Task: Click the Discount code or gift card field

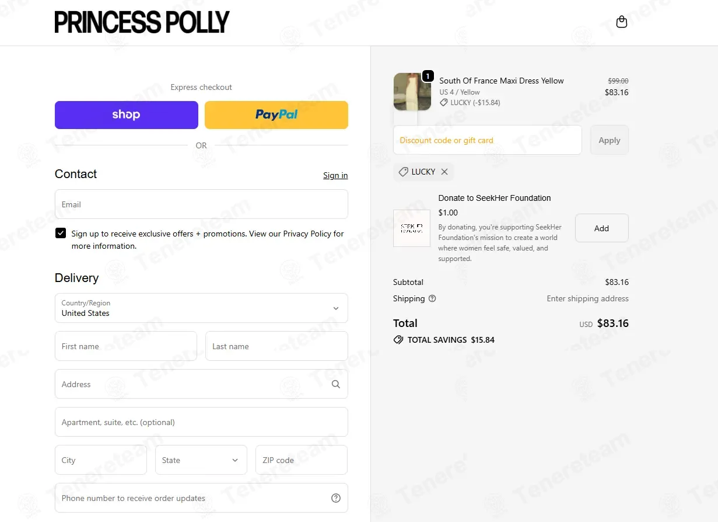Action: tap(488, 140)
